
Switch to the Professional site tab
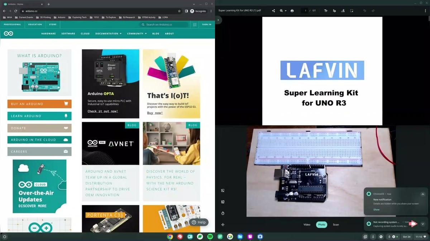pos(12,24)
